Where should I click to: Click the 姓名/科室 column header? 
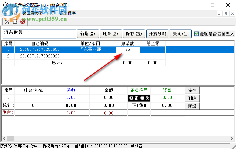point(33,90)
